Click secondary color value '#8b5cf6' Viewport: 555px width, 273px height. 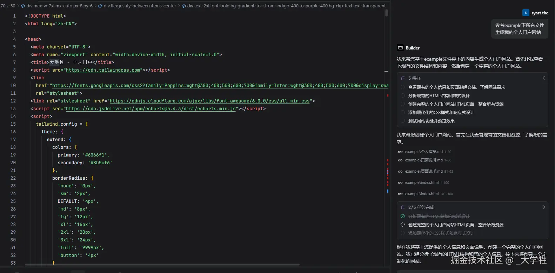(100, 163)
